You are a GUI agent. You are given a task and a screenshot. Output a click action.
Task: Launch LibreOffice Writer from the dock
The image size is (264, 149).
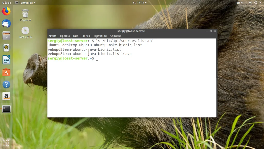pos(6,60)
